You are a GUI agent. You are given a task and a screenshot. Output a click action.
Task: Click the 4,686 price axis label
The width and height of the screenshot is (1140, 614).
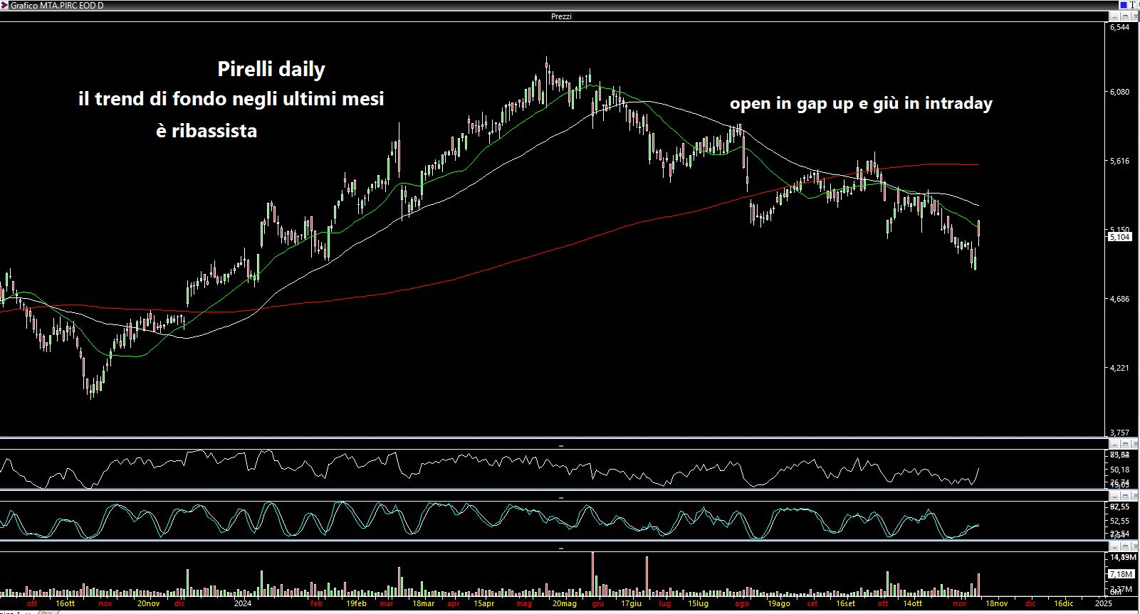tap(1119, 299)
